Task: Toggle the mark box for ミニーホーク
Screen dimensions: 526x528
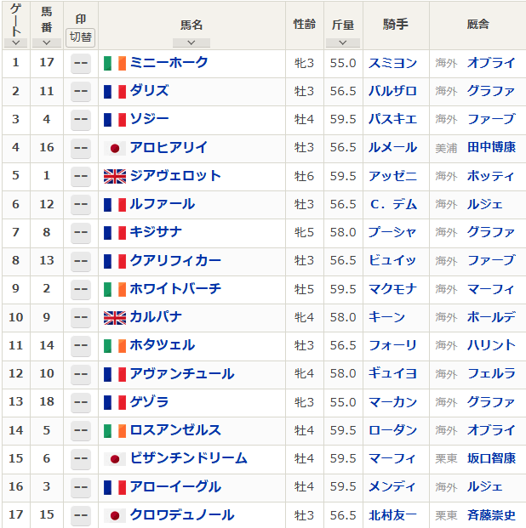Action: (81, 63)
